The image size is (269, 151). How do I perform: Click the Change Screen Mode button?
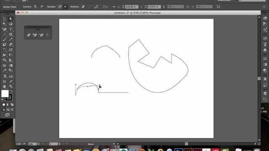7,115
